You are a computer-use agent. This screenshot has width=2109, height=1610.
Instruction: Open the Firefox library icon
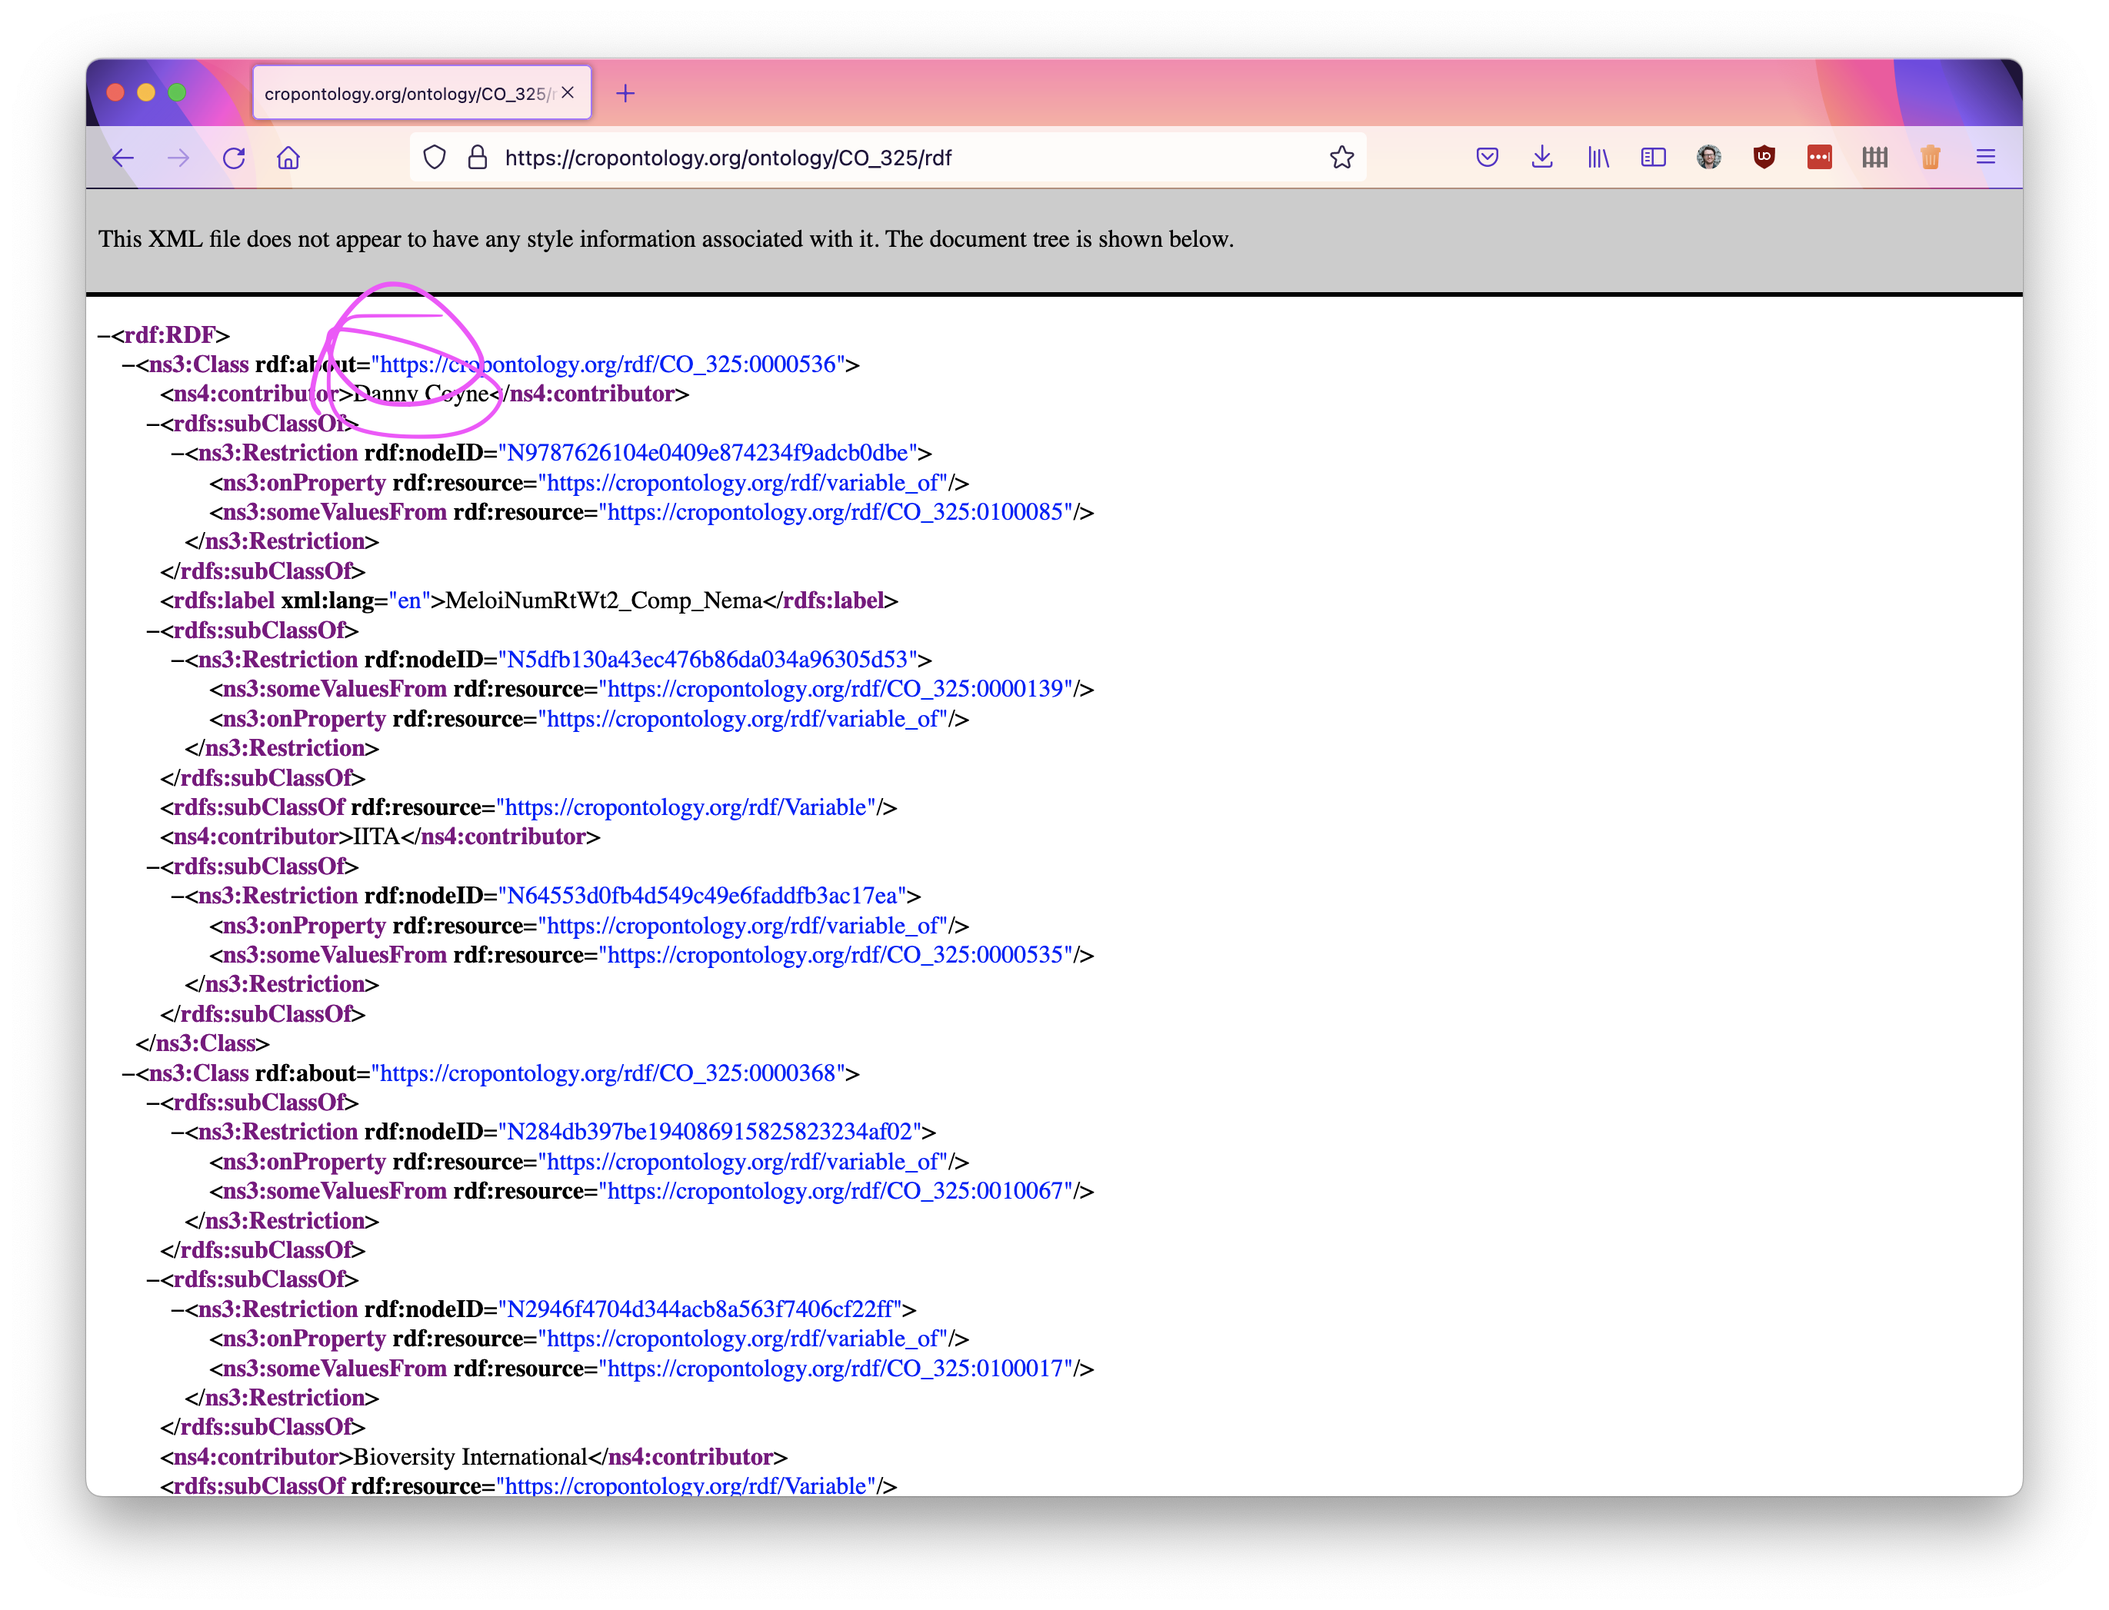(1598, 157)
